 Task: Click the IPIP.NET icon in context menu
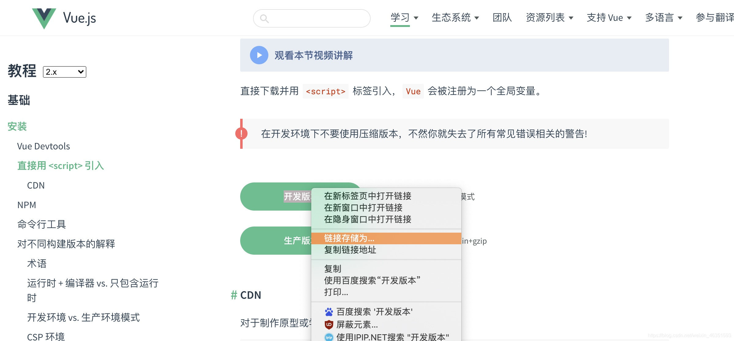point(329,337)
